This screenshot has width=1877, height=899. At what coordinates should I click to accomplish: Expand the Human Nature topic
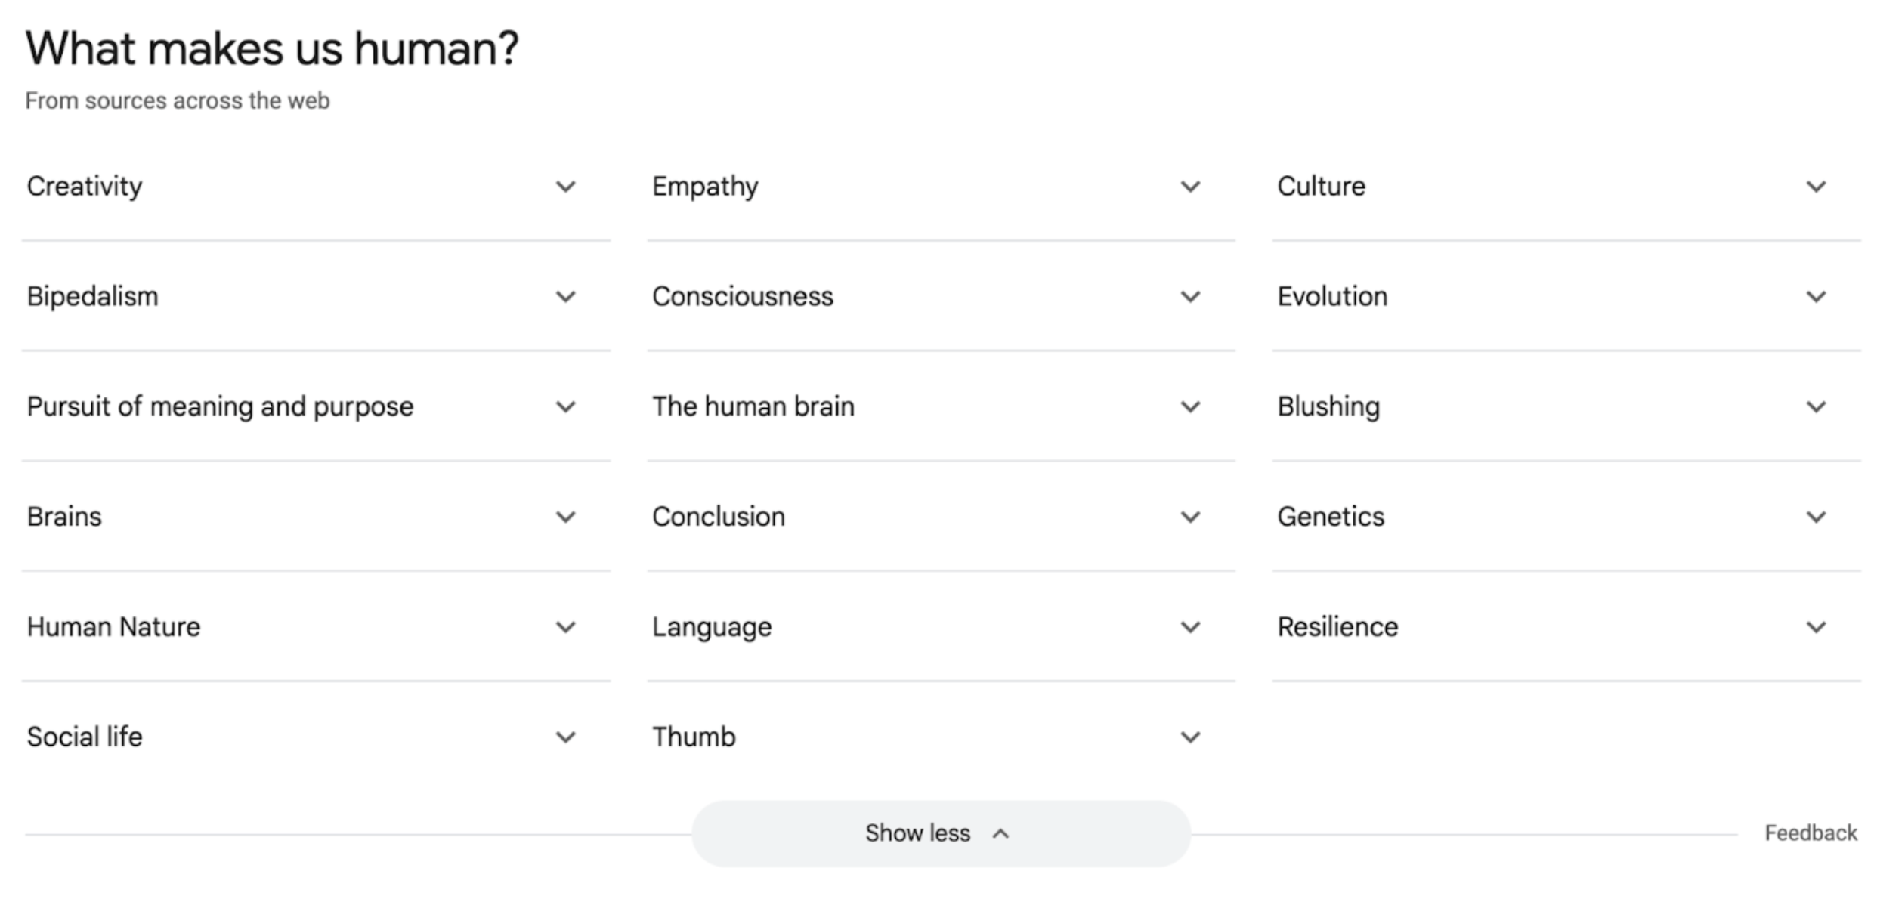[x=566, y=627]
